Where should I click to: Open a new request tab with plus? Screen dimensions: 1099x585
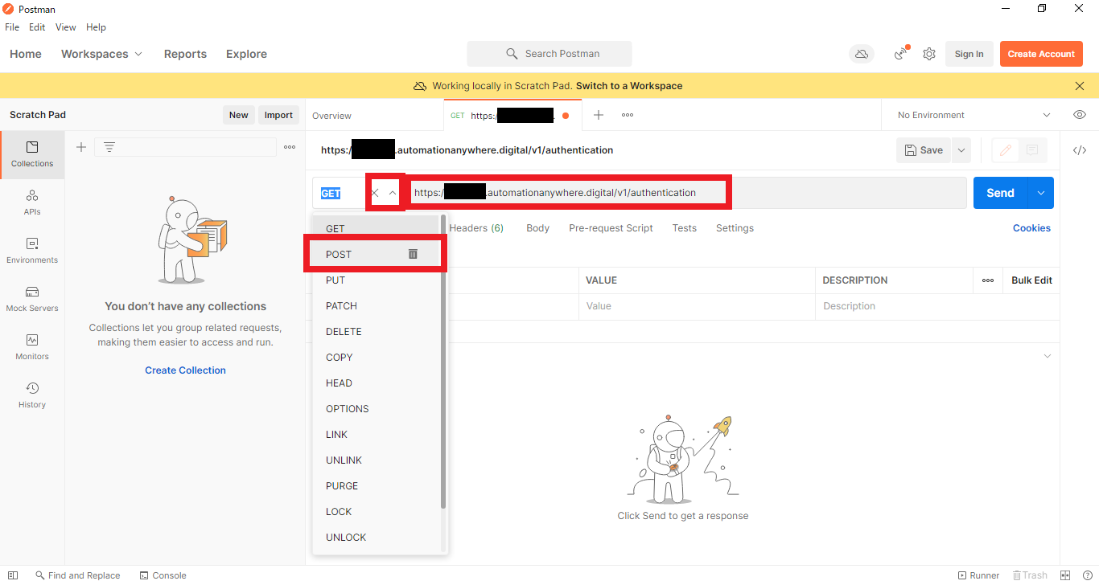pyautogui.click(x=599, y=115)
